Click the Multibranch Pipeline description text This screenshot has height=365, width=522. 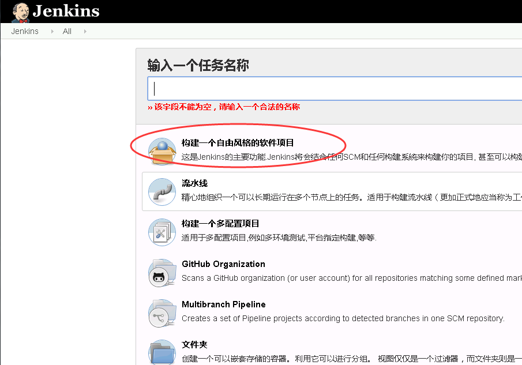(x=343, y=318)
